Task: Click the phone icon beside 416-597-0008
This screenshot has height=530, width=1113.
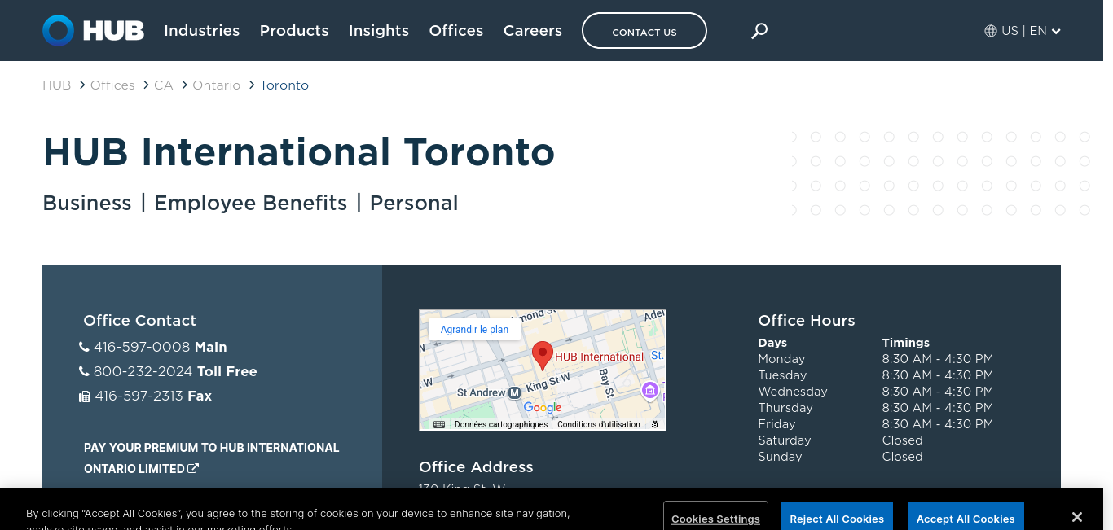Action: (x=84, y=347)
